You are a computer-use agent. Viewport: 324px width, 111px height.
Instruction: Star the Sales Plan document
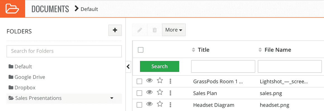click(160, 92)
